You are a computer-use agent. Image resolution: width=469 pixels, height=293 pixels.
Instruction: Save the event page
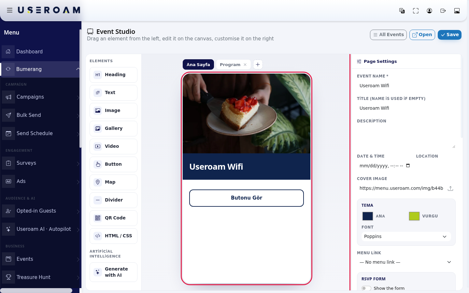point(449,35)
